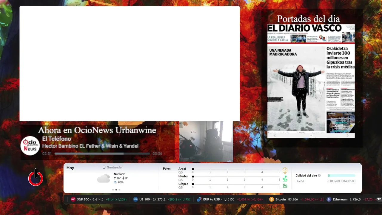
Task: Click the Árbol pollen level slider
Action: [x=236, y=169]
